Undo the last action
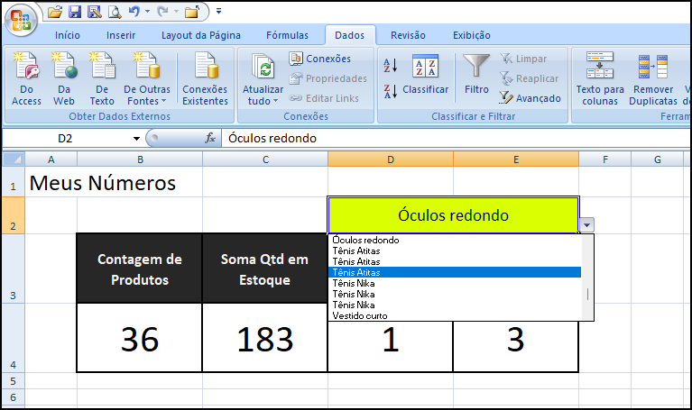Screen dimensions: 692x410 [134, 12]
